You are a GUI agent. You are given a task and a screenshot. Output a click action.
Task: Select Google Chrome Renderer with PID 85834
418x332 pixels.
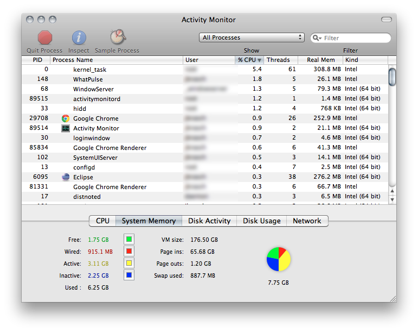point(205,148)
